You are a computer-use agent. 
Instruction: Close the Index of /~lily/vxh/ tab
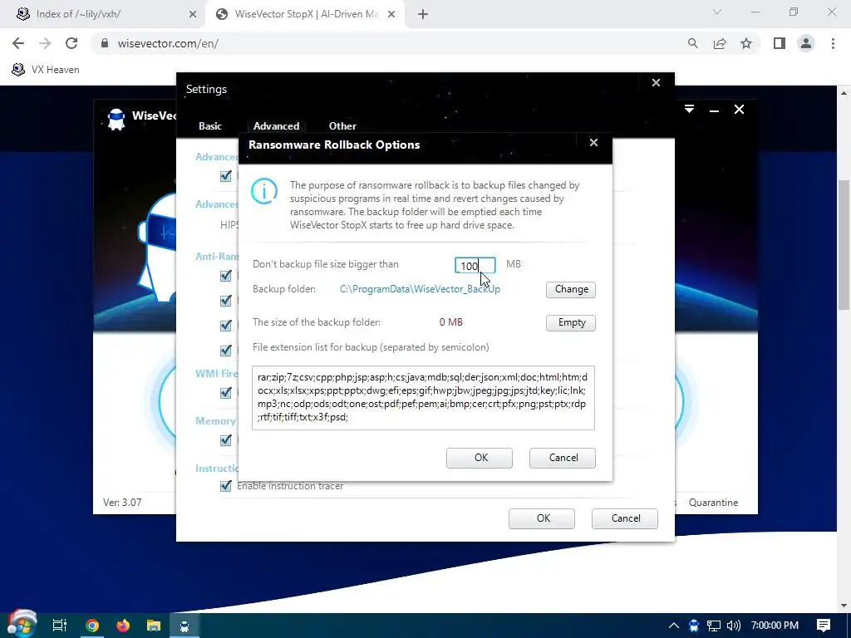click(193, 15)
